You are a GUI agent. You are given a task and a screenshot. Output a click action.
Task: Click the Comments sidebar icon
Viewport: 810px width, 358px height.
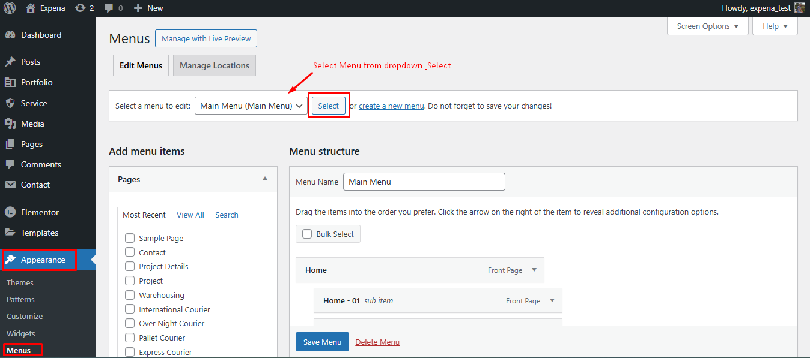click(10, 164)
